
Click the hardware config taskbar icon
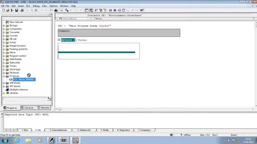click(x=63, y=140)
